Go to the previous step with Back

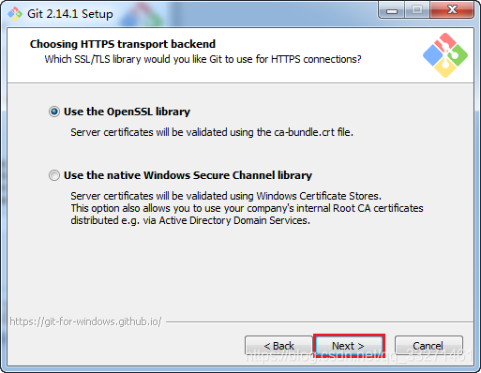coord(278,346)
